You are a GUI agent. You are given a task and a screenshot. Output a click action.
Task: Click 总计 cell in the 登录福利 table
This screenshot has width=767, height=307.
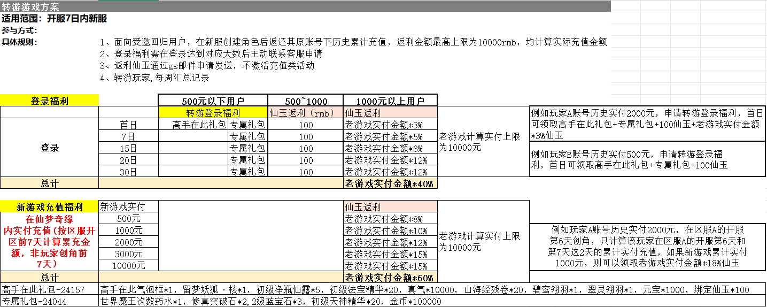(x=50, y=183)
